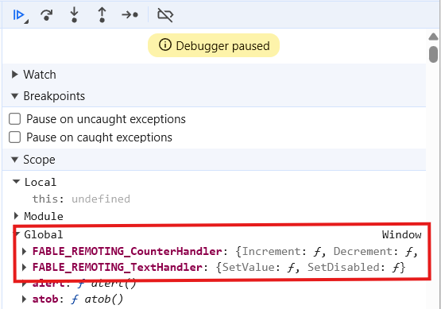Viewport: 441px width, 309px height.
Task: Step over next function call
Action: click(46, 15)
